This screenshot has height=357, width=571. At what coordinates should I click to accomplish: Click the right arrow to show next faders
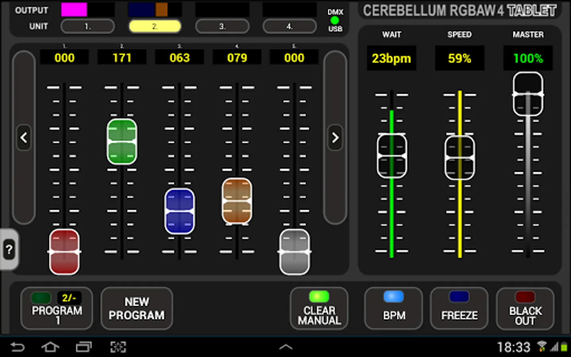[x=335, y=138]
